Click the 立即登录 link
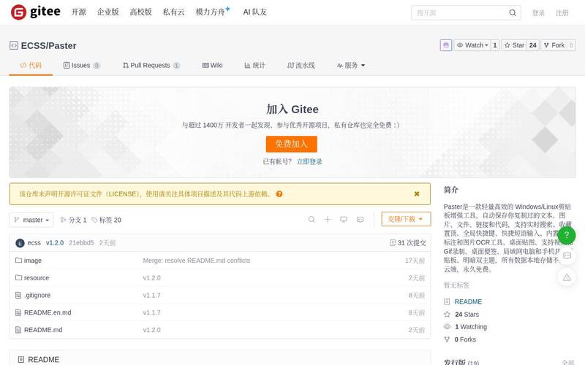Screen dimensions: 585x365 pos(309,161)
